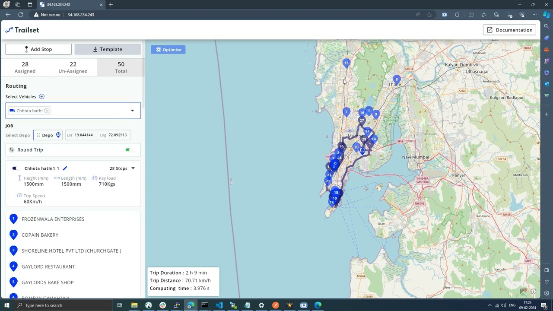
Task: Switch to the Assigned stops tab
Action: (x=25, y=67)
